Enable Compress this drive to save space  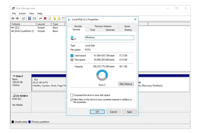click(72, 95)
